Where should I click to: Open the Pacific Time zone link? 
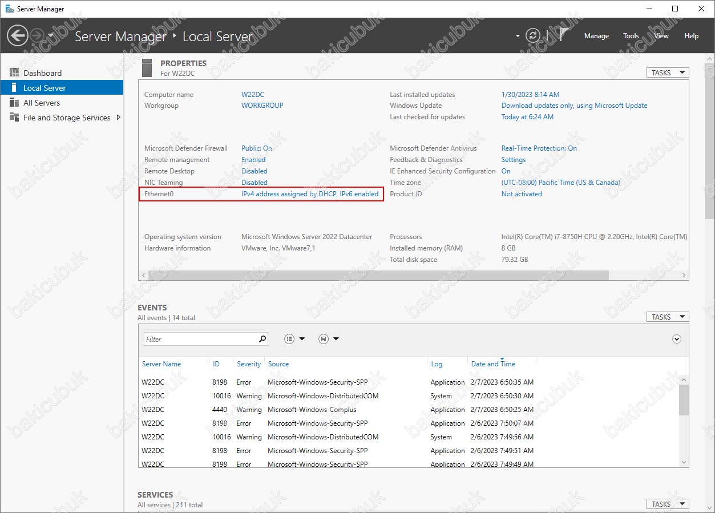pos(560,183)
